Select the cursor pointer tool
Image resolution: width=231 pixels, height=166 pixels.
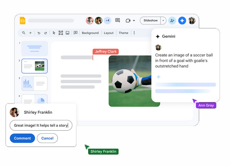point(54,33)
